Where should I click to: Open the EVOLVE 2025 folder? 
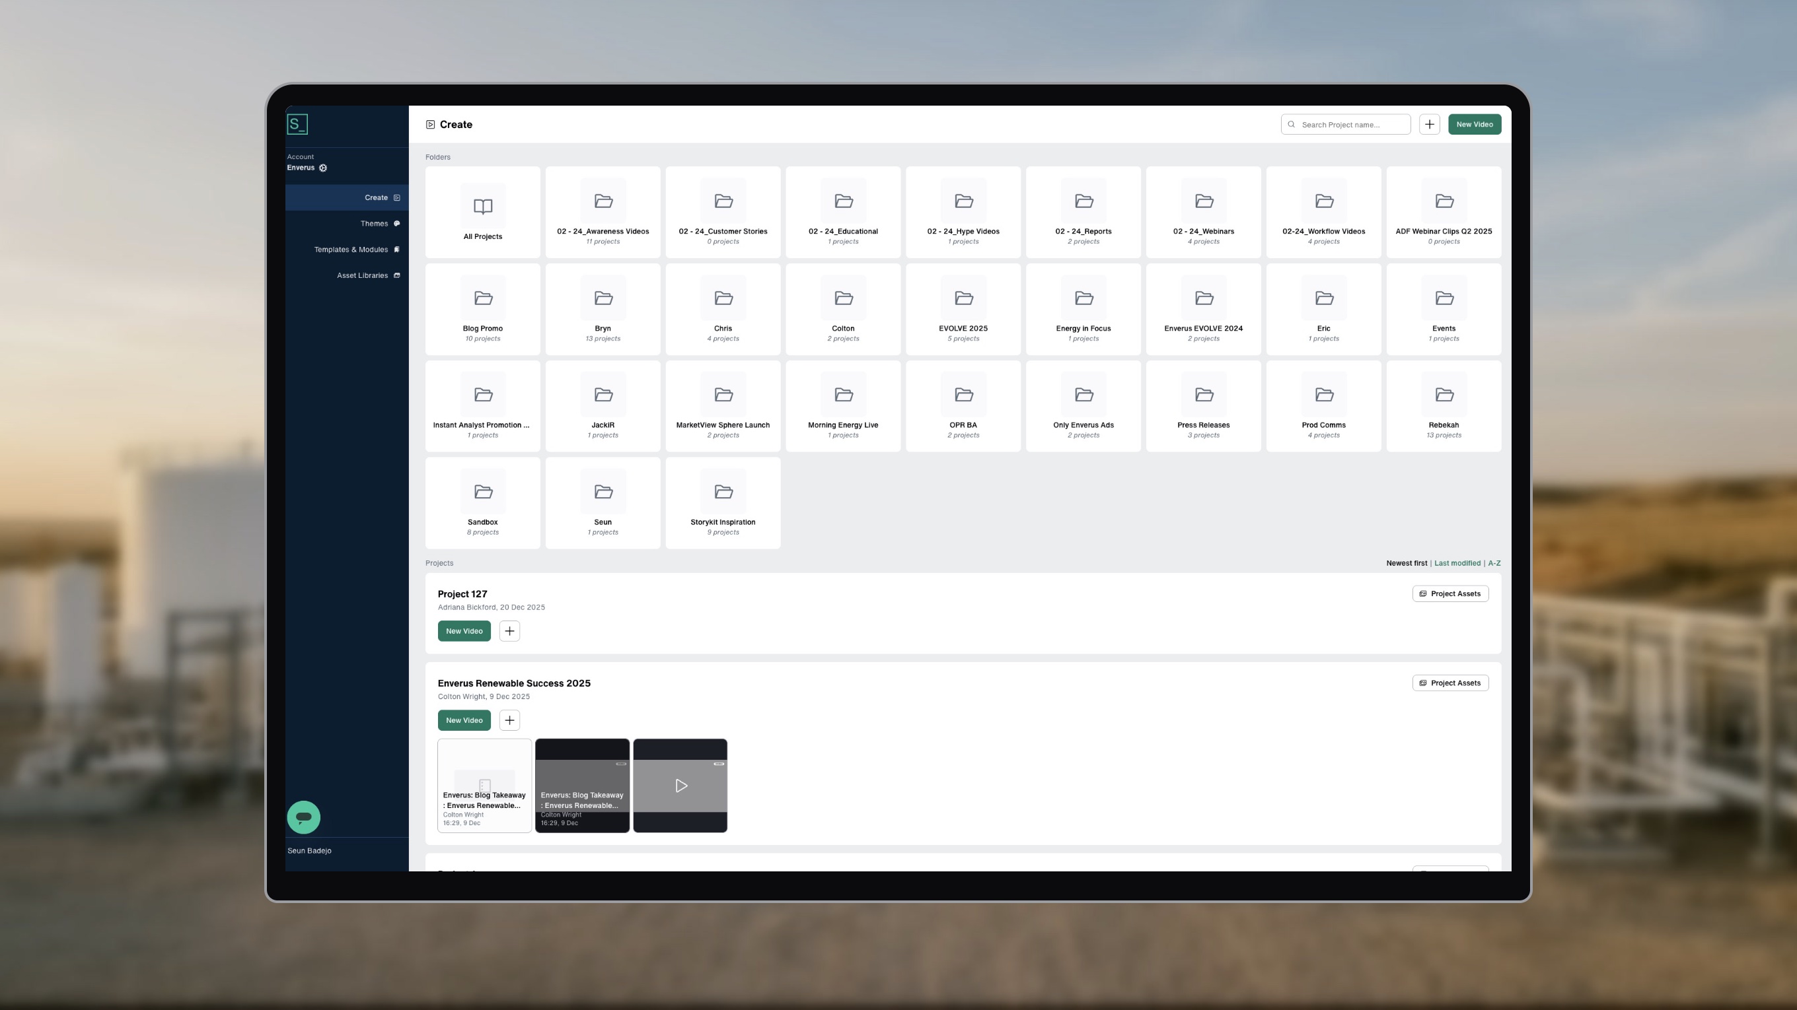963,309
